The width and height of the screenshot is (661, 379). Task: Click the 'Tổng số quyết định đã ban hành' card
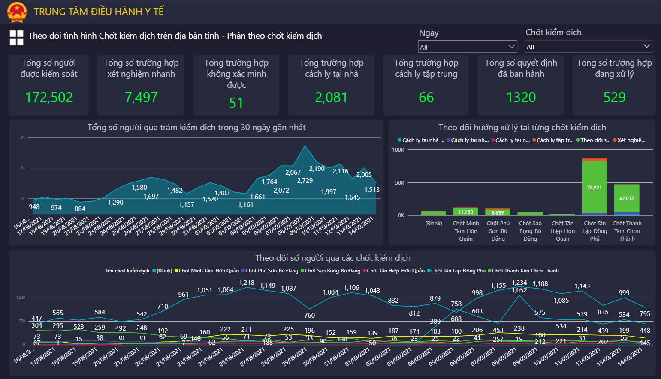521,85
